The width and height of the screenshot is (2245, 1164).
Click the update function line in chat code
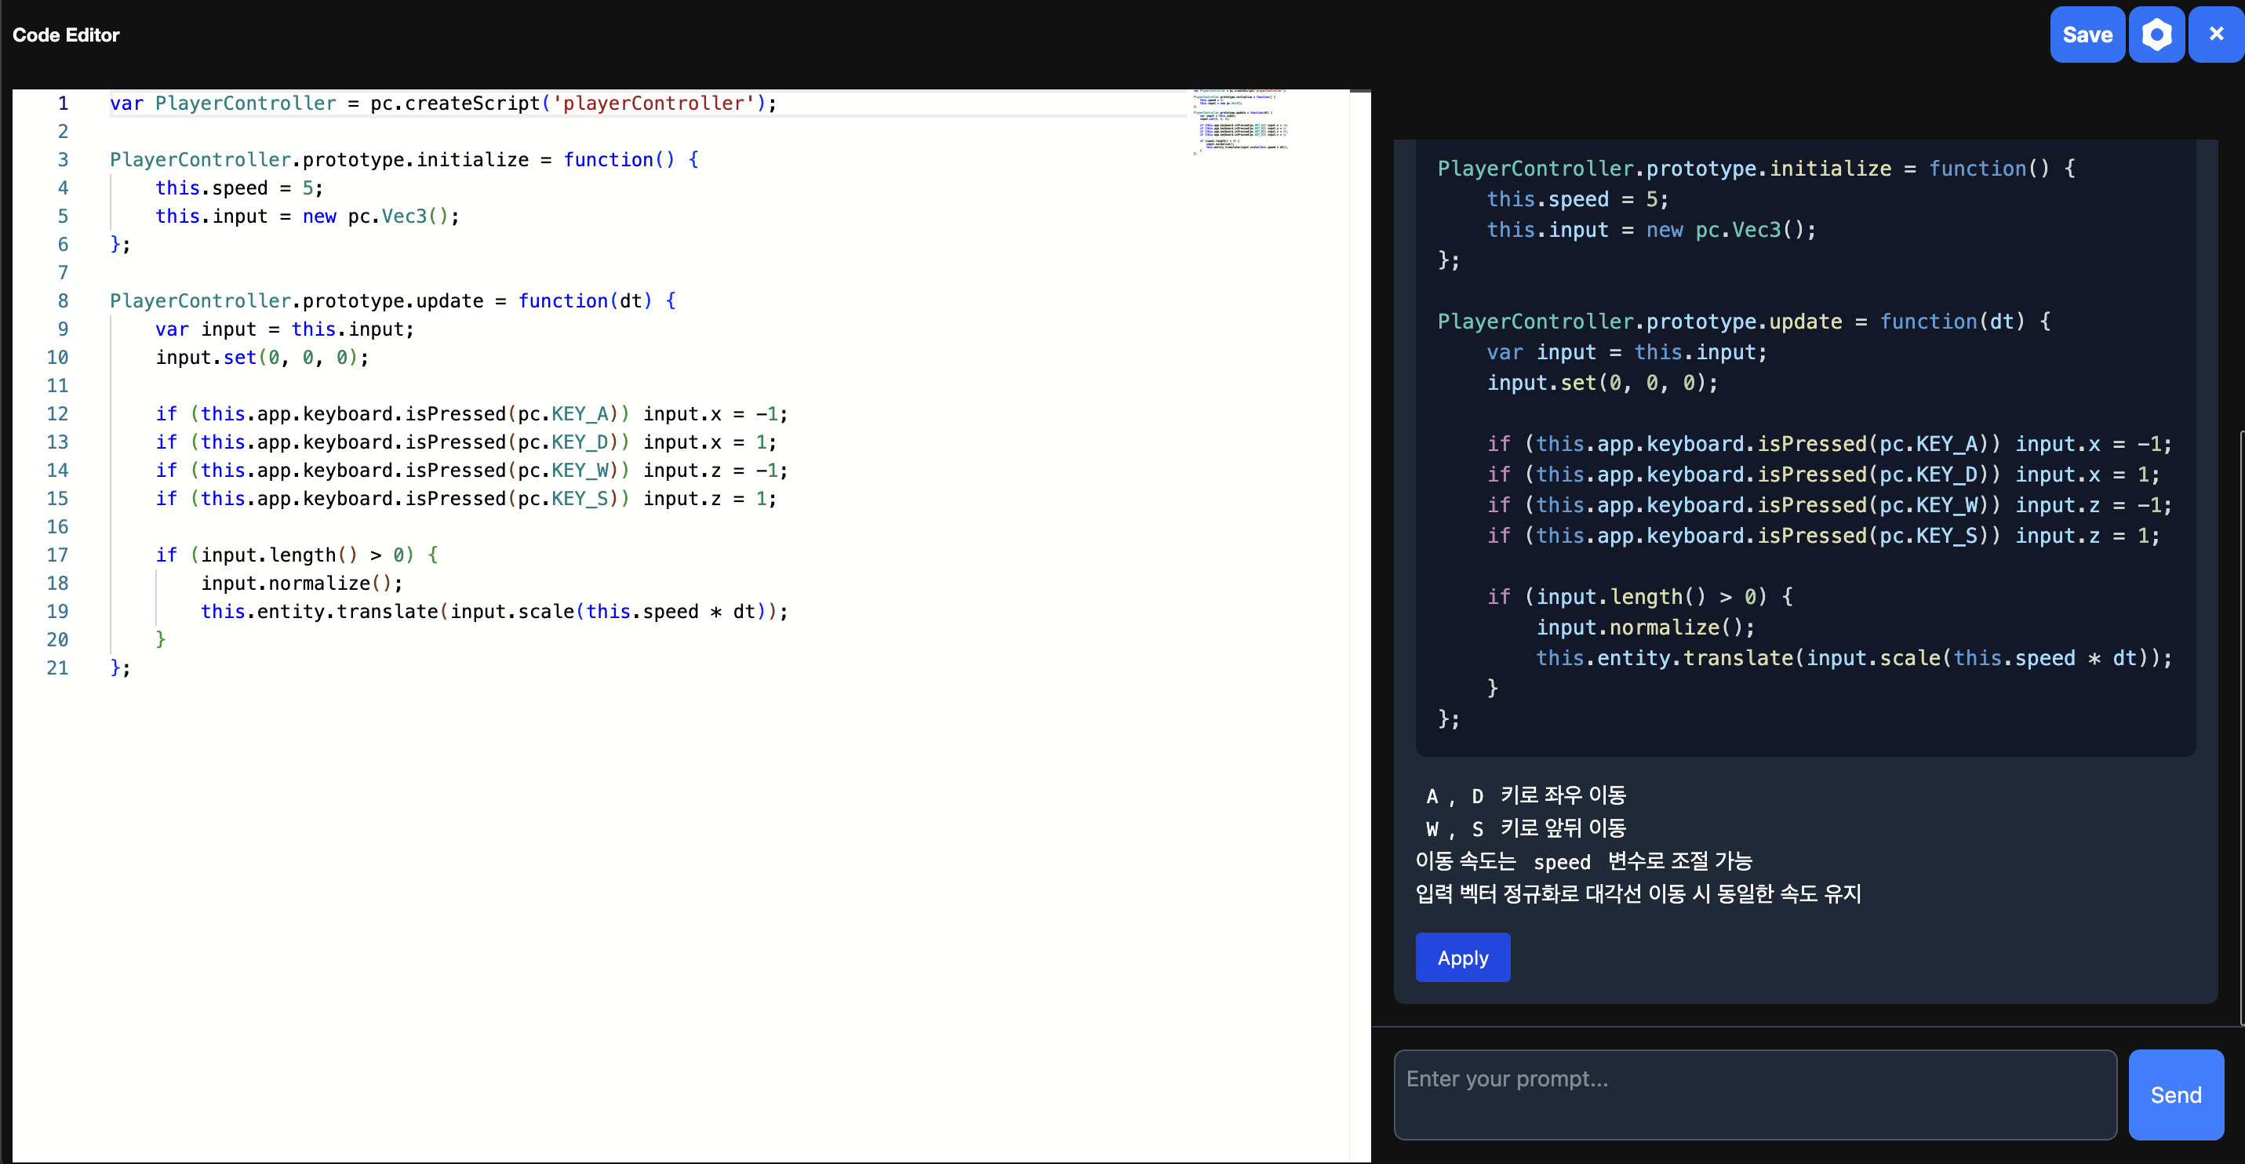[x=1743, y=322]
